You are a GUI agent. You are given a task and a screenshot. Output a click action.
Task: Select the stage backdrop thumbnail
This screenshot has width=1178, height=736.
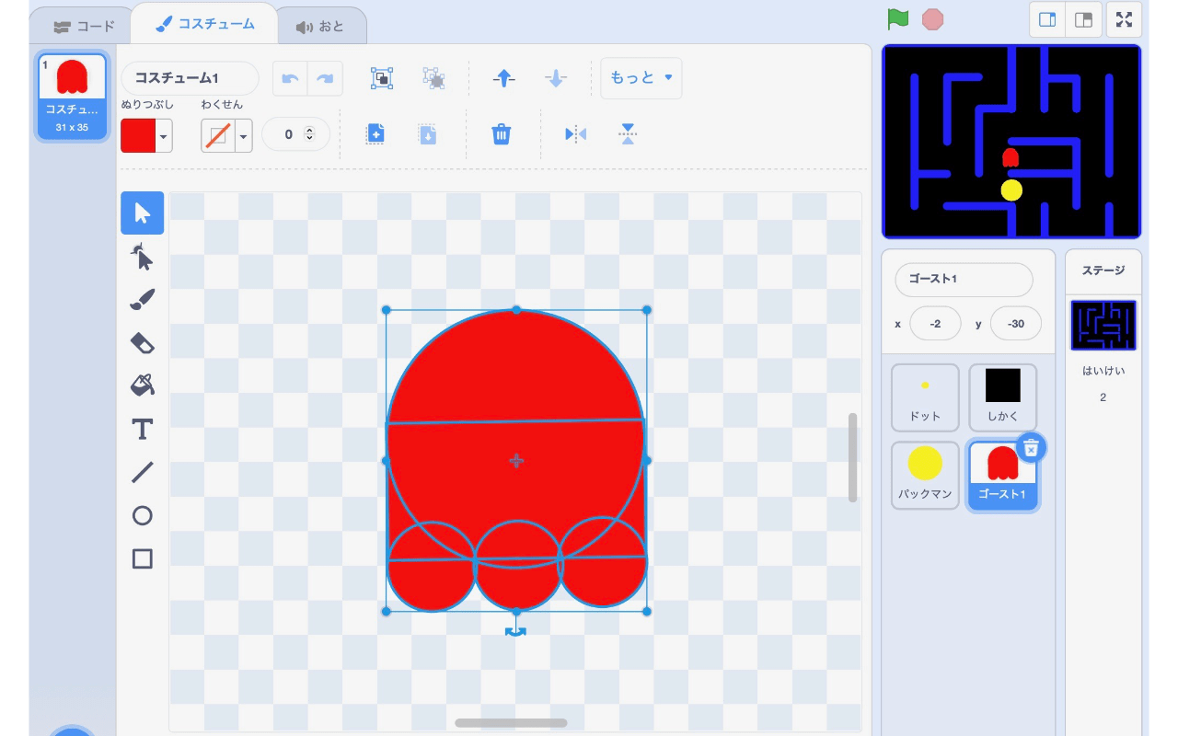[x=1103, y=326]
